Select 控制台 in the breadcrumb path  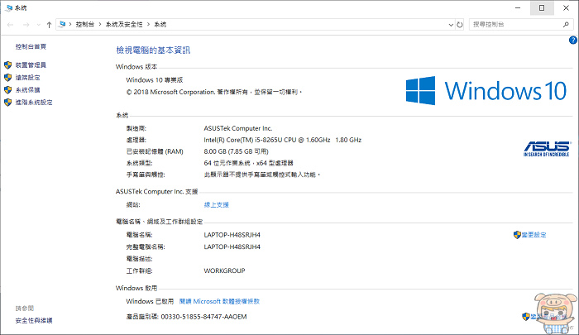point(84,25)
